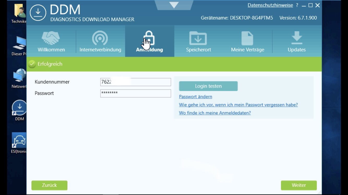
Task: Open the Passwort ändern link
Action: click(195, 97)
